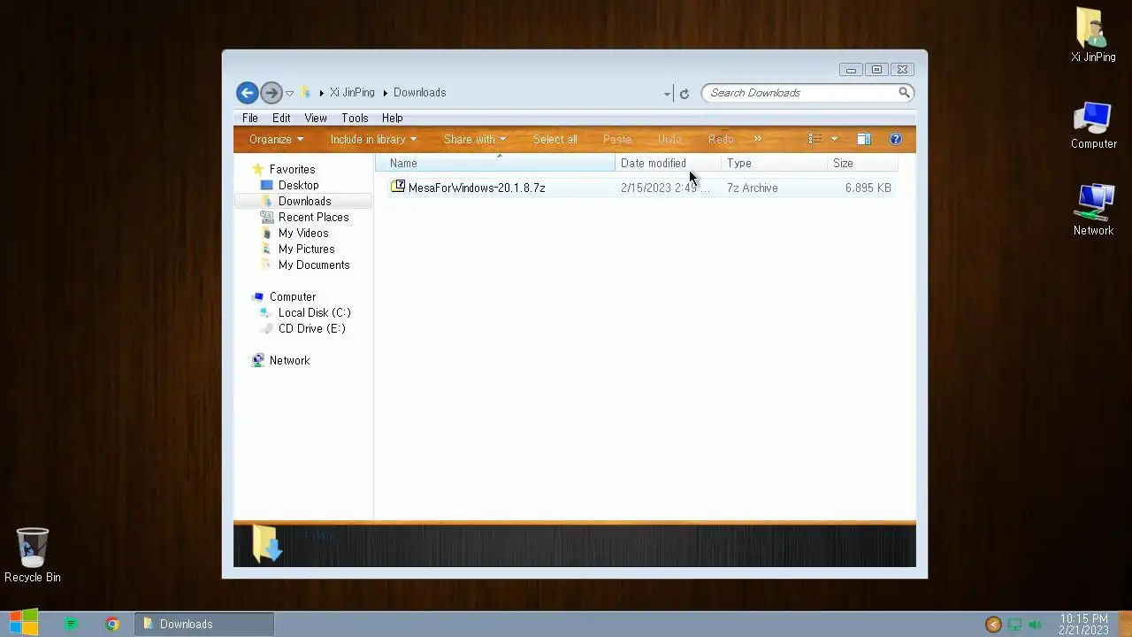Click the 7z archive file icon
This screenshot has height=637, width=1132.
398,187
